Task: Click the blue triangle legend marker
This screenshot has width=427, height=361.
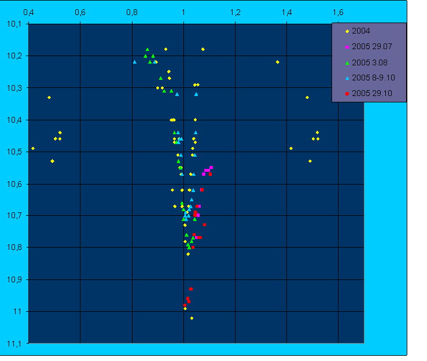Action: 347,78
